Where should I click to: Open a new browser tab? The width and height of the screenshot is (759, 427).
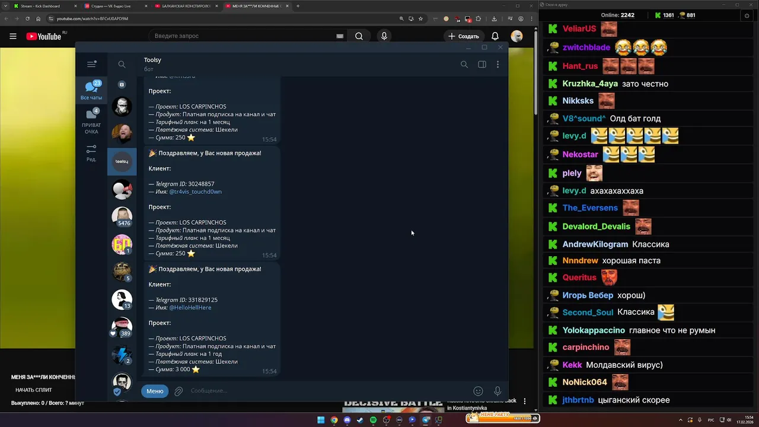(x=298, y=6)
